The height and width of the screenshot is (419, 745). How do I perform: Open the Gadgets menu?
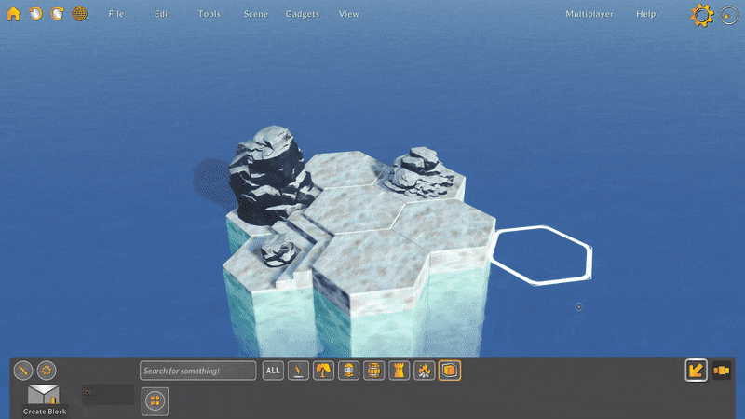(x=302, y=14)
